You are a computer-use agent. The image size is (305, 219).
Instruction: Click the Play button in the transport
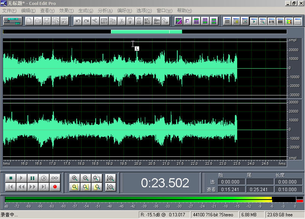22,178
